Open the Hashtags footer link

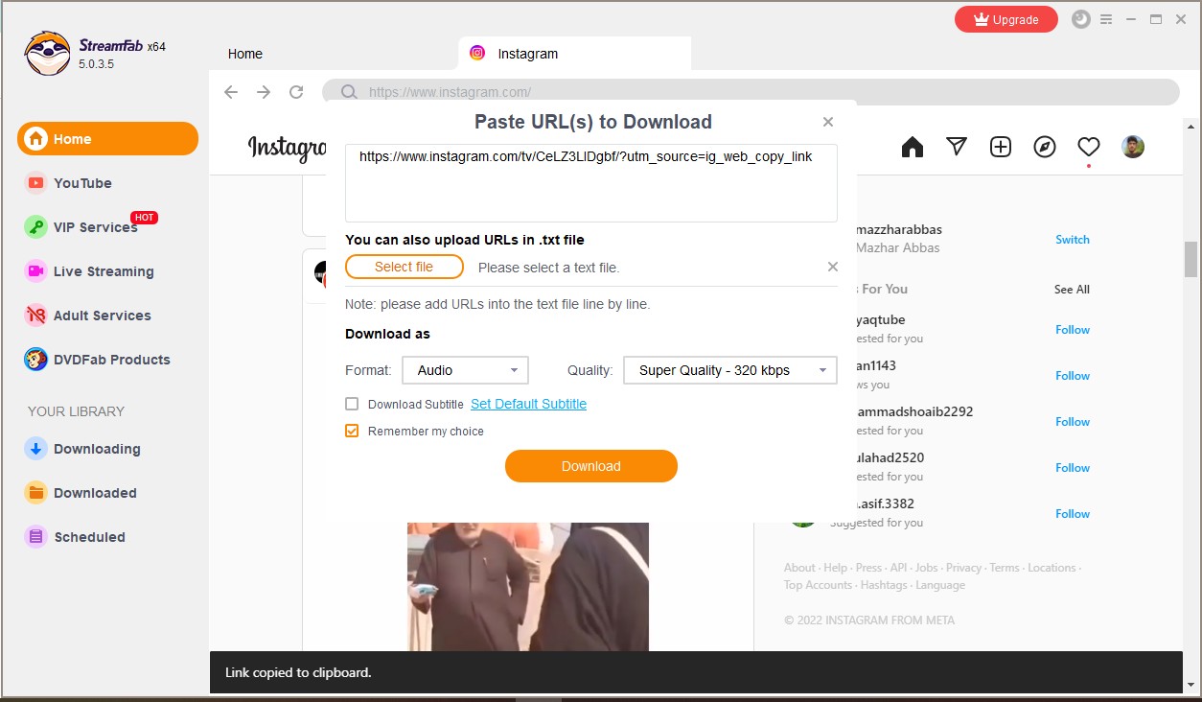pos(884,585)
